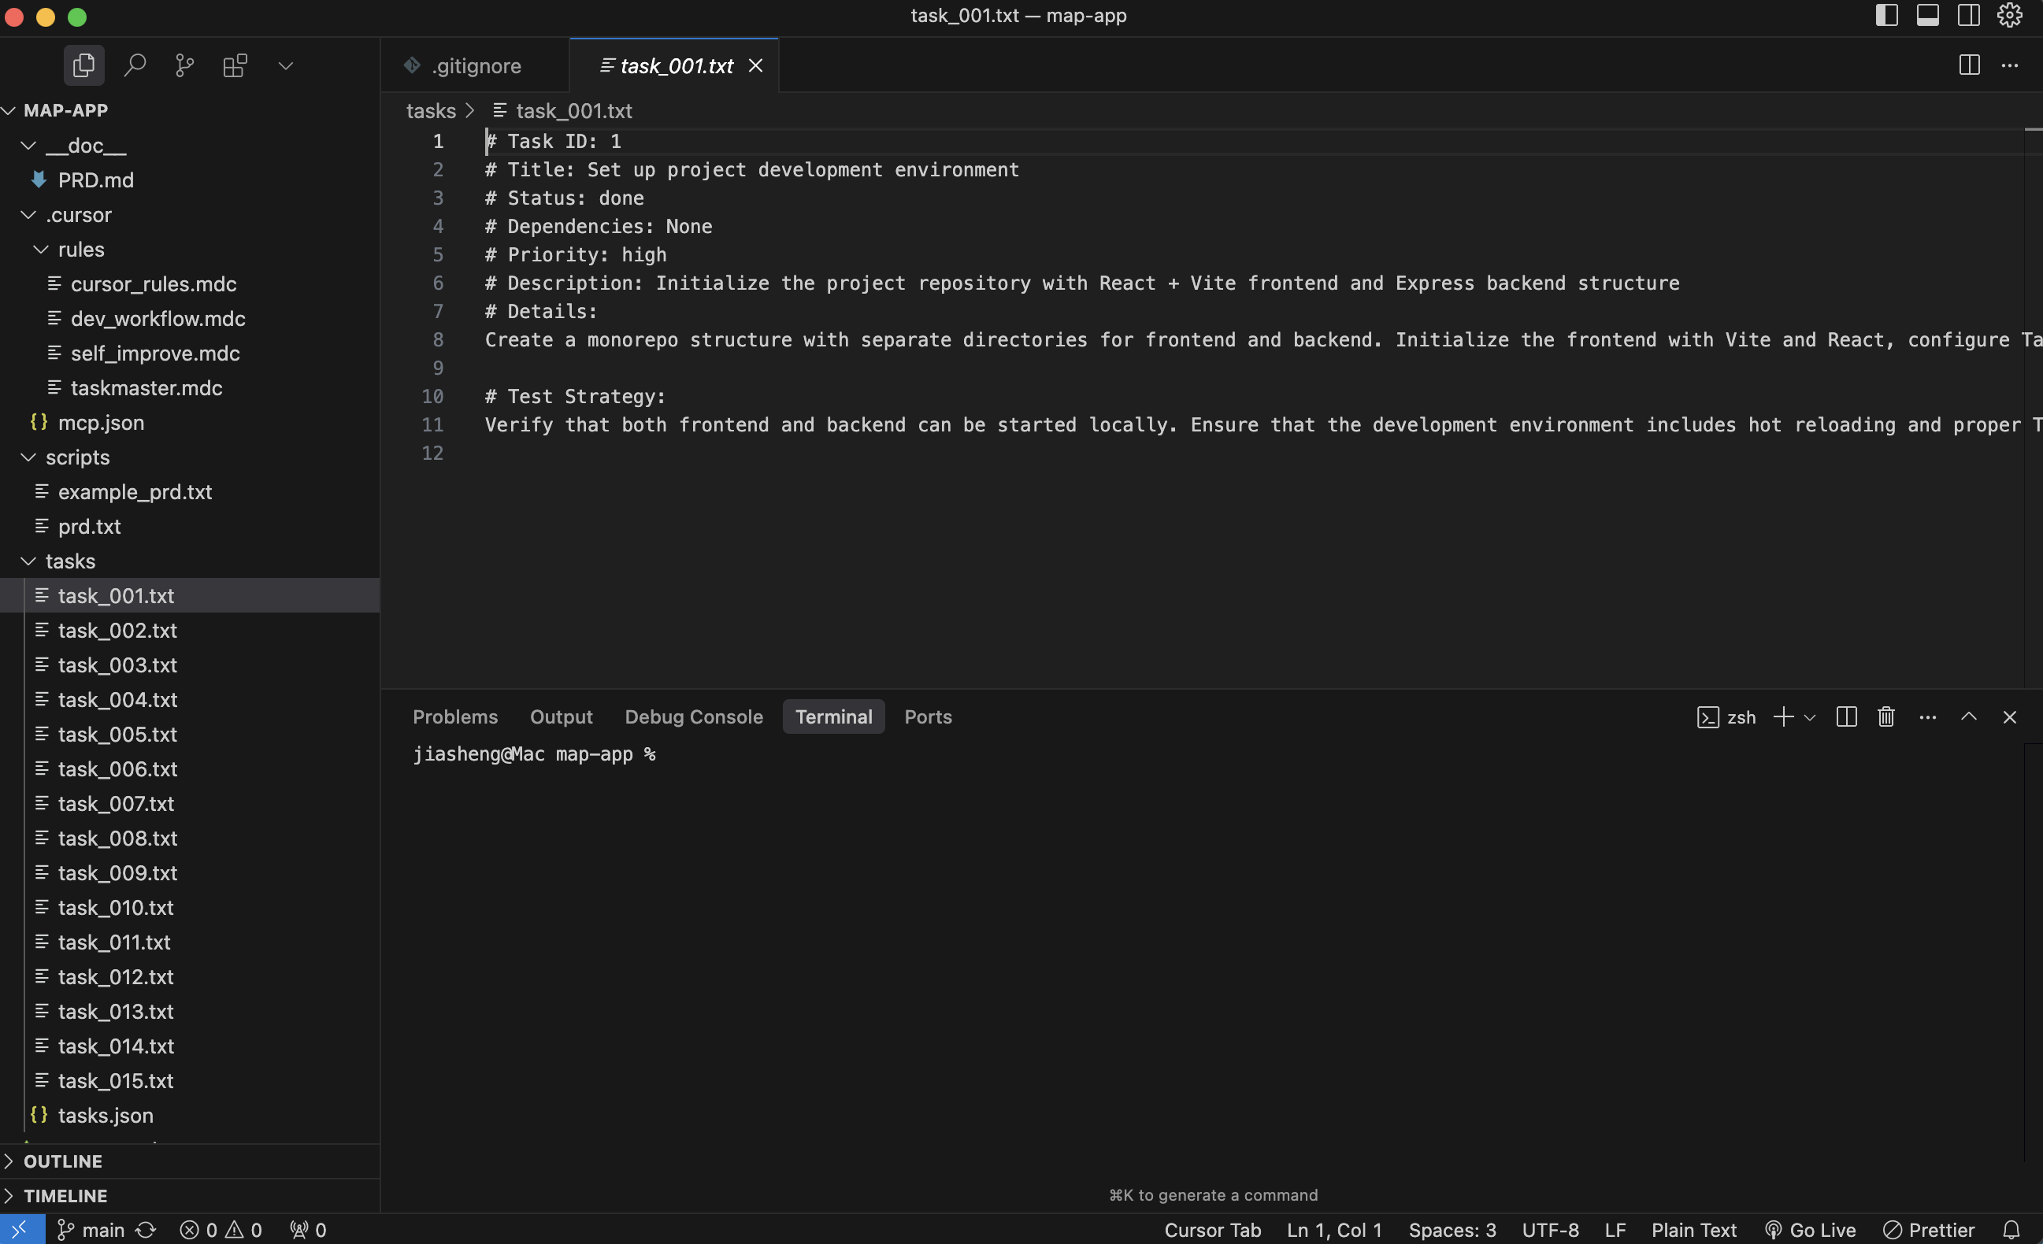This screenshot has height=1244, width=2043.
Task: Click the main branch indicator
Action: [91, 1230]
